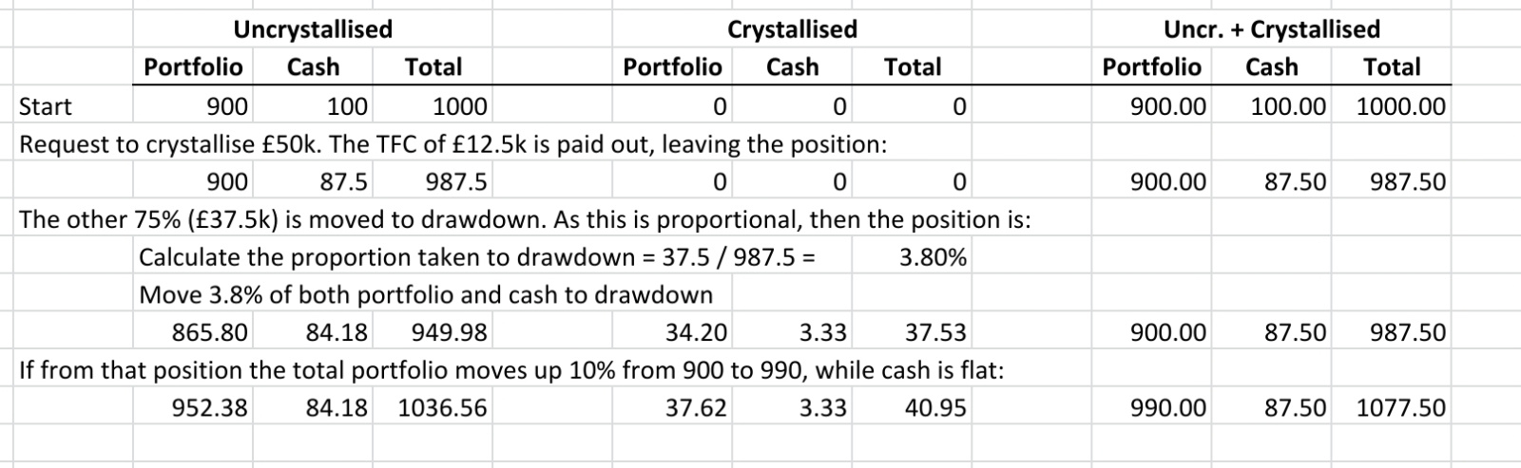Screen dimensions: 1521x468
Task: Click the Crystallised section header
Action: coord(792,29)
